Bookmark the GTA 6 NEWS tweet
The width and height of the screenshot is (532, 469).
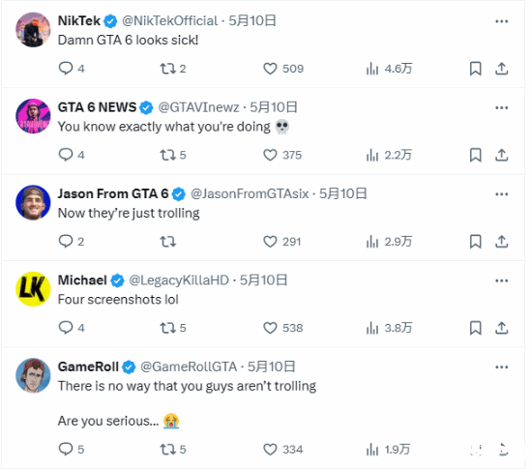click(475, 156)
